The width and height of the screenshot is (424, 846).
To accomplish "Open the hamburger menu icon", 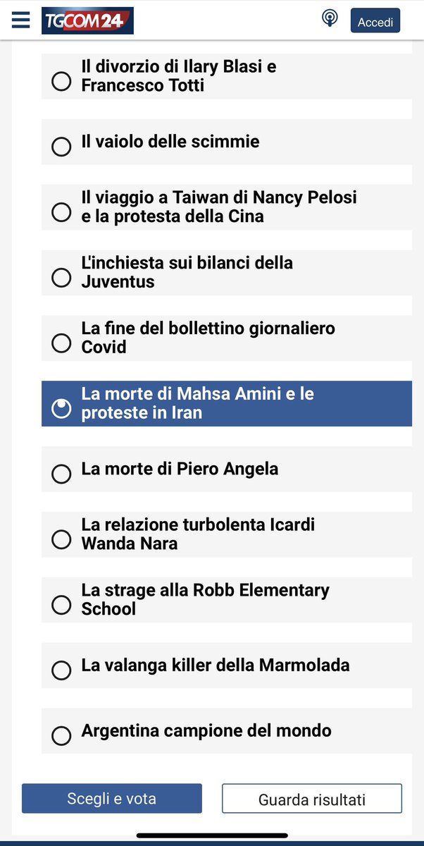I will 21,20.
